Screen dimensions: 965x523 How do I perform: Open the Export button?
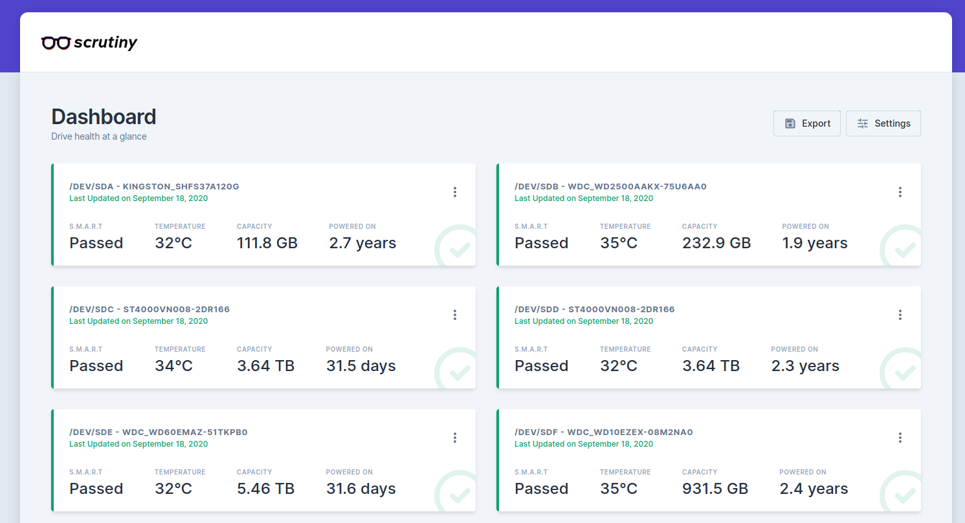click(807, 123)
